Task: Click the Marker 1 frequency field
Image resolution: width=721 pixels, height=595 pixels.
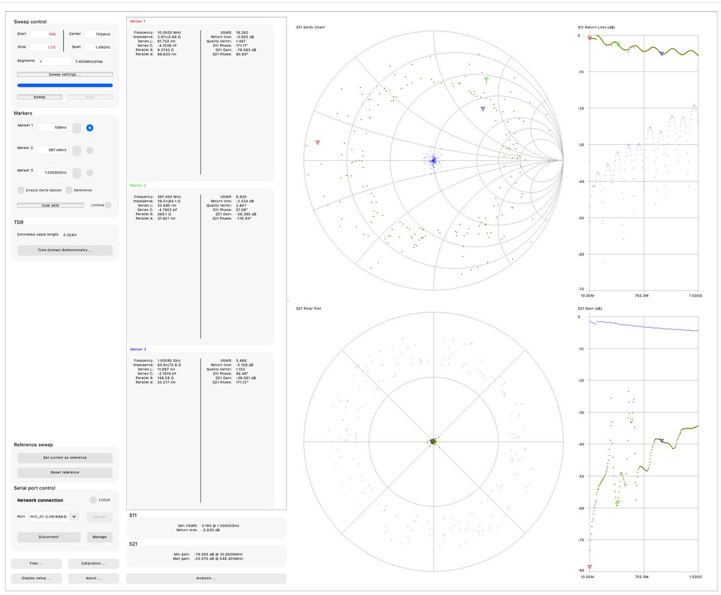Action: point(53,127)
